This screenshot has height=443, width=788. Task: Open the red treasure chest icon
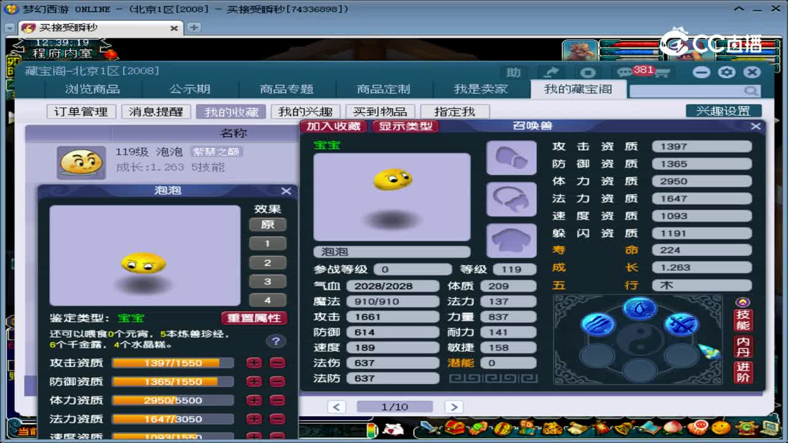click(x=455, y=428)
